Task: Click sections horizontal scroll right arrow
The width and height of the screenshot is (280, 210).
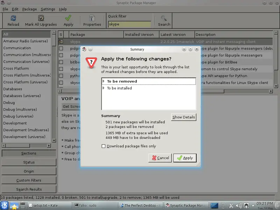Action: (49, 146)
